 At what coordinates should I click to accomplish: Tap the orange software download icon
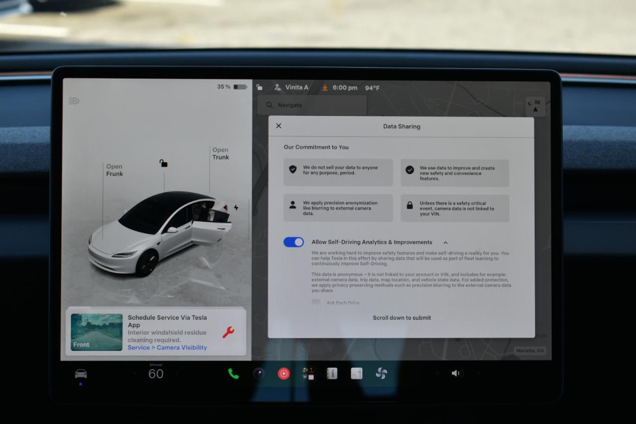click(x=325, y=87)
